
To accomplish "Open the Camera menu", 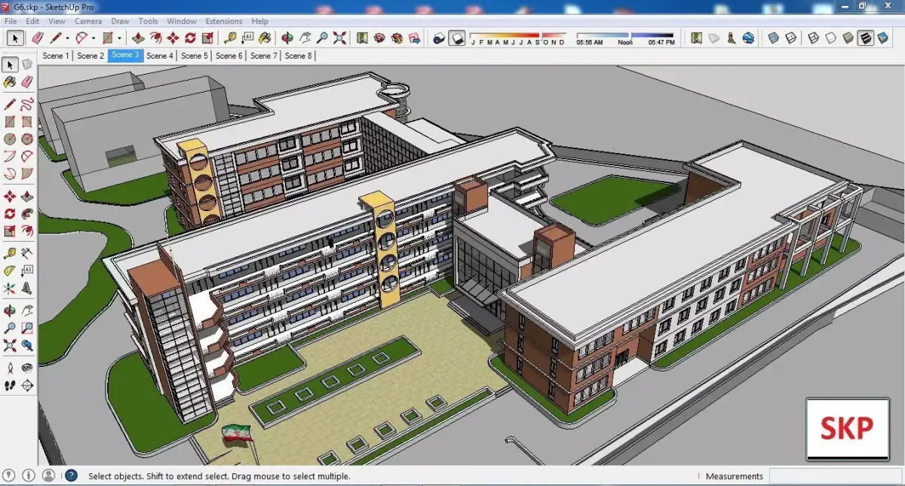I will click(88, 21).
